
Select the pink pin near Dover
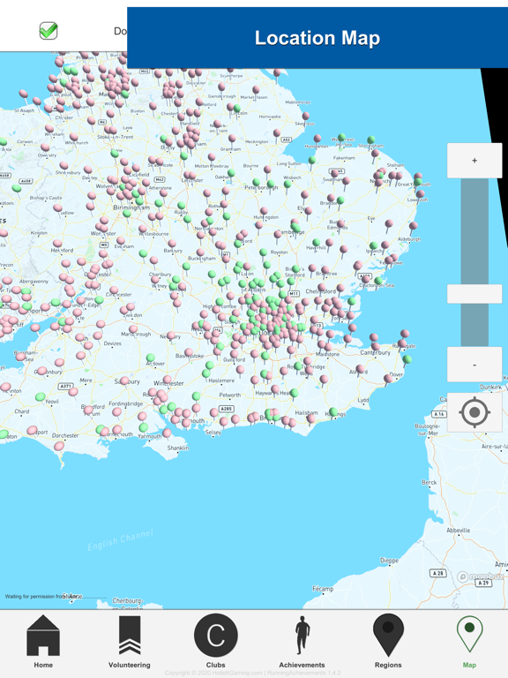tap(388, 380)
